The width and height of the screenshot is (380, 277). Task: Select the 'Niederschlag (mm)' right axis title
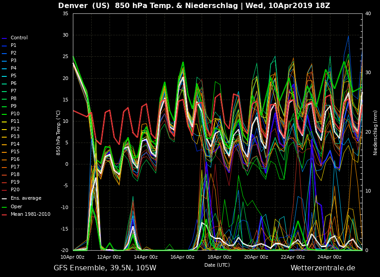pos(375,132)
